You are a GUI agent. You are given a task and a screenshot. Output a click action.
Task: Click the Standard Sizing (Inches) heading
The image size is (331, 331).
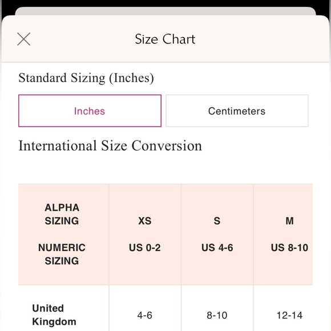[x=86, y=78]
